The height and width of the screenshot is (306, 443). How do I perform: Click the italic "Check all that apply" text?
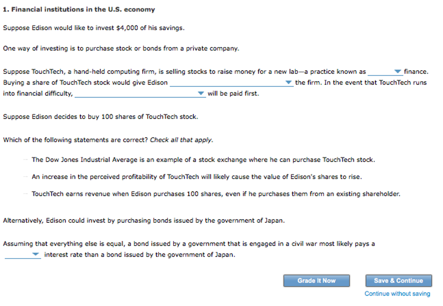click(x=181, y=140)
